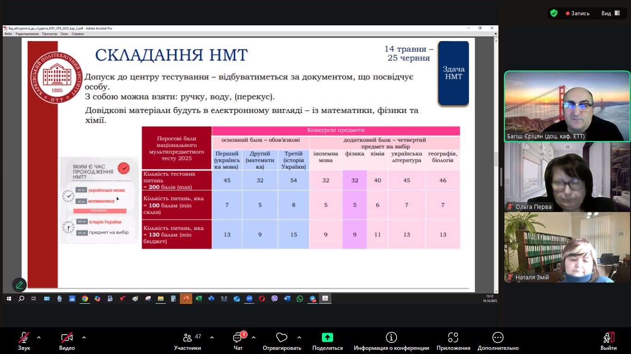Switch to Adobe Acrobat on the taskbar

click(x=325, y=299)
